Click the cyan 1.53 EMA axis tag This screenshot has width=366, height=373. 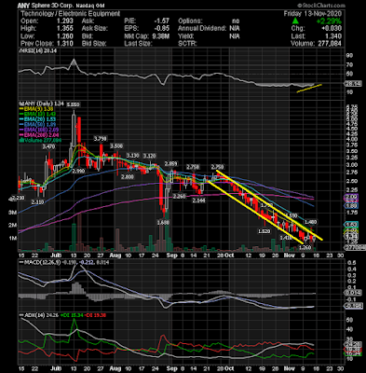[351, 225]
